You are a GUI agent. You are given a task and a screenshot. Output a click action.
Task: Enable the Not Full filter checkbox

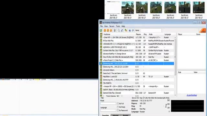point(118,104)
